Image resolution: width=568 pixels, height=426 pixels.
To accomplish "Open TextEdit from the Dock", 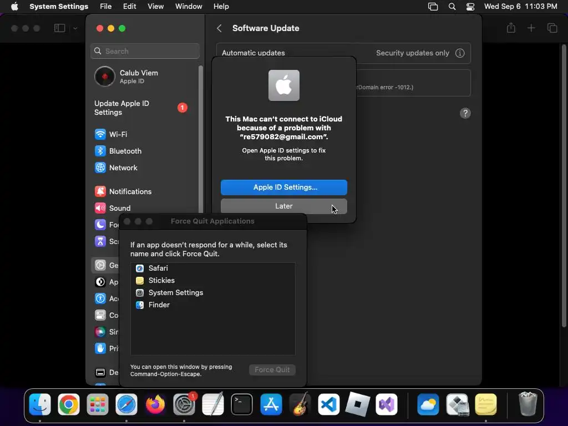I will coord(212,404).
